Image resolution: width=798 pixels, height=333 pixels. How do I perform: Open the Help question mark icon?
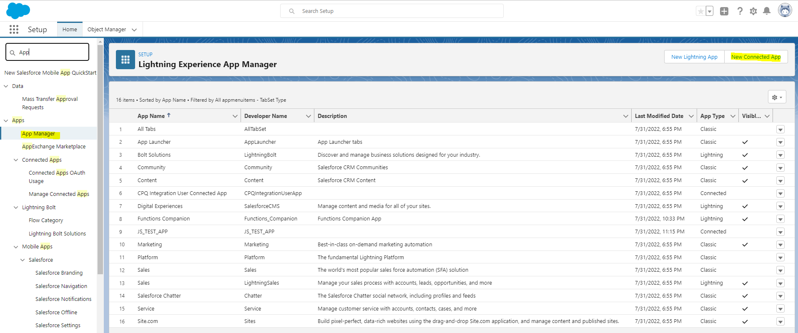click(740, 11)
